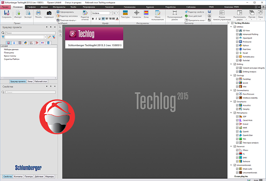
Task: Select the zoom tool beside workspace
Action: click(x=60, y=31)
